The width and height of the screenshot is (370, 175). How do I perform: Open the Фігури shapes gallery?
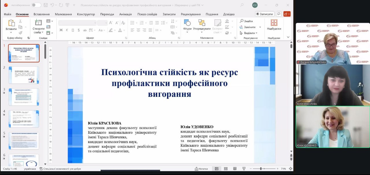187,25
